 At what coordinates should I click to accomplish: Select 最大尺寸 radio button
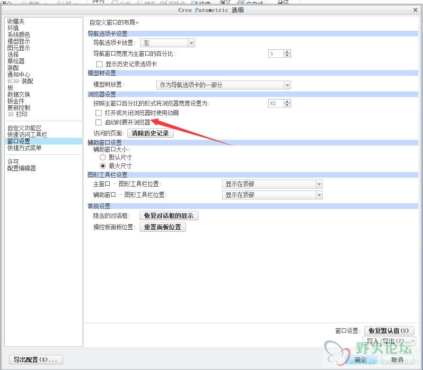tap(103, 166)
